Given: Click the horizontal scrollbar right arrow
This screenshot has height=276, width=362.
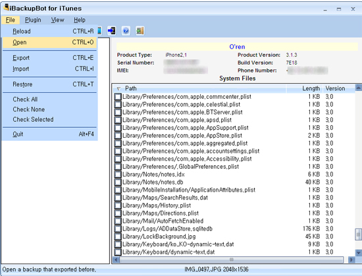Looking at the screenshot, I should point(351,260).
